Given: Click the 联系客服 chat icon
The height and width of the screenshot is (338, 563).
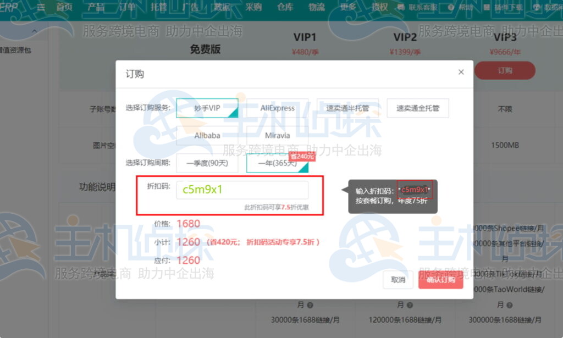Looking at the screenshot, I should pyautogui.click(x=401, y=7).
